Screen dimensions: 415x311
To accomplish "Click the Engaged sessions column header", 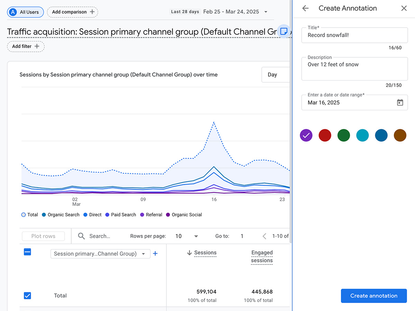I will click(x=262, y=257).
